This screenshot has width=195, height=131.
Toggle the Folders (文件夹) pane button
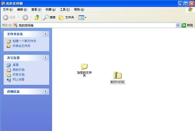66,18
